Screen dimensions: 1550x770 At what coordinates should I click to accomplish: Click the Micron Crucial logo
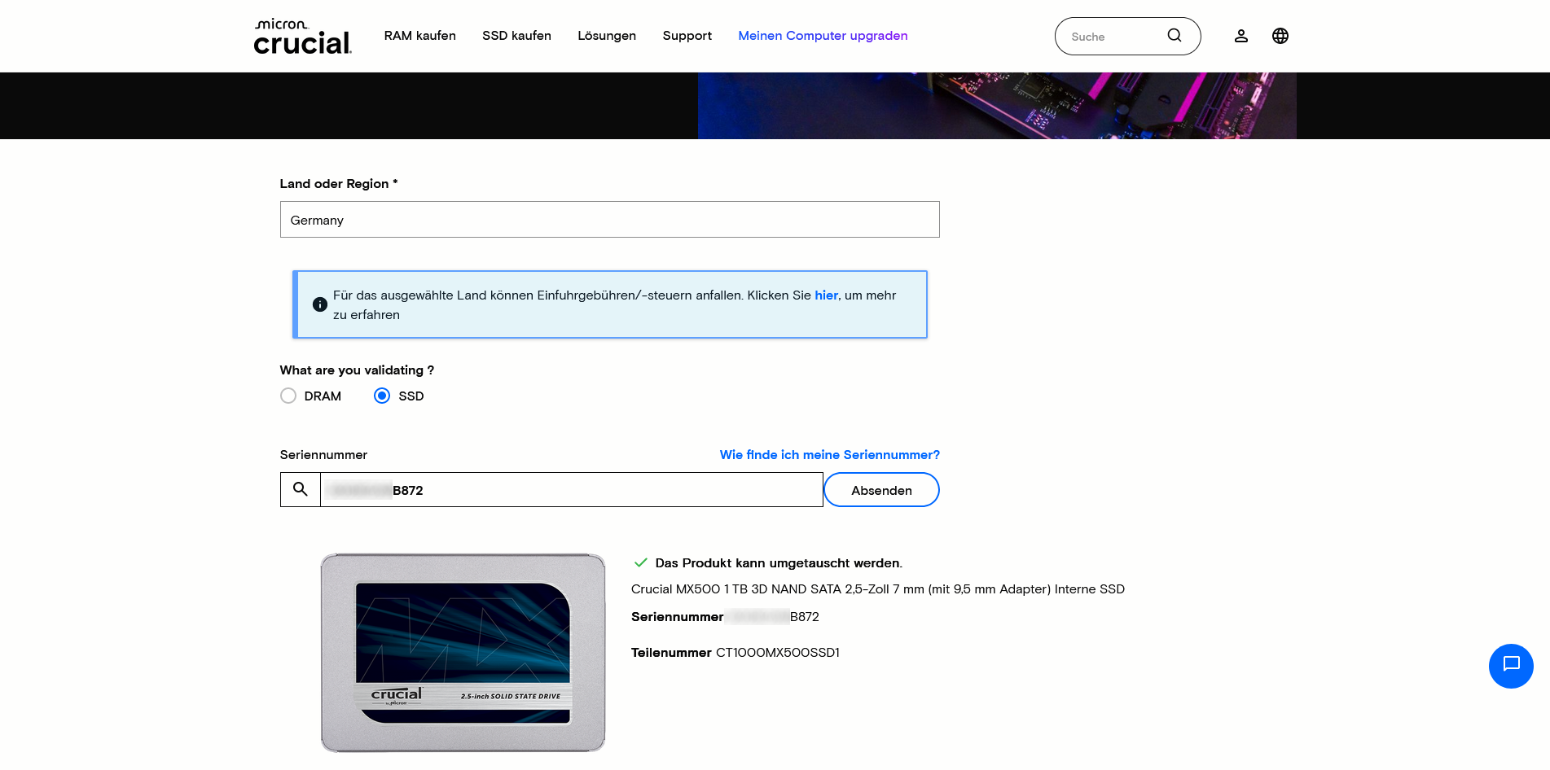point(301,35)
